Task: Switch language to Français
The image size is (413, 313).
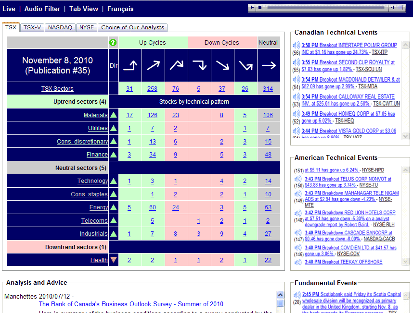Action: [x=120, y=9]
